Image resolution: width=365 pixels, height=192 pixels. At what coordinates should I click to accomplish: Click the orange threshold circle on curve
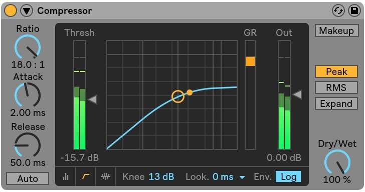click(x=178, y=96)
